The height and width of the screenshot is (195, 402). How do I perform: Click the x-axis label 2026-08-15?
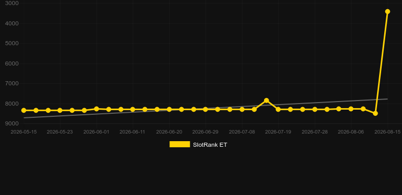pos(387,132)
